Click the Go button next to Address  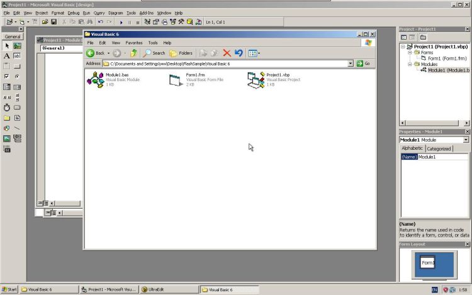pyautogui.click(x=363, y=64)
